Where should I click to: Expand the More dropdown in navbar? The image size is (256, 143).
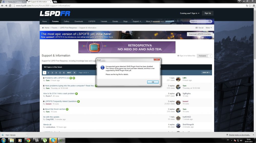(149, 21)
